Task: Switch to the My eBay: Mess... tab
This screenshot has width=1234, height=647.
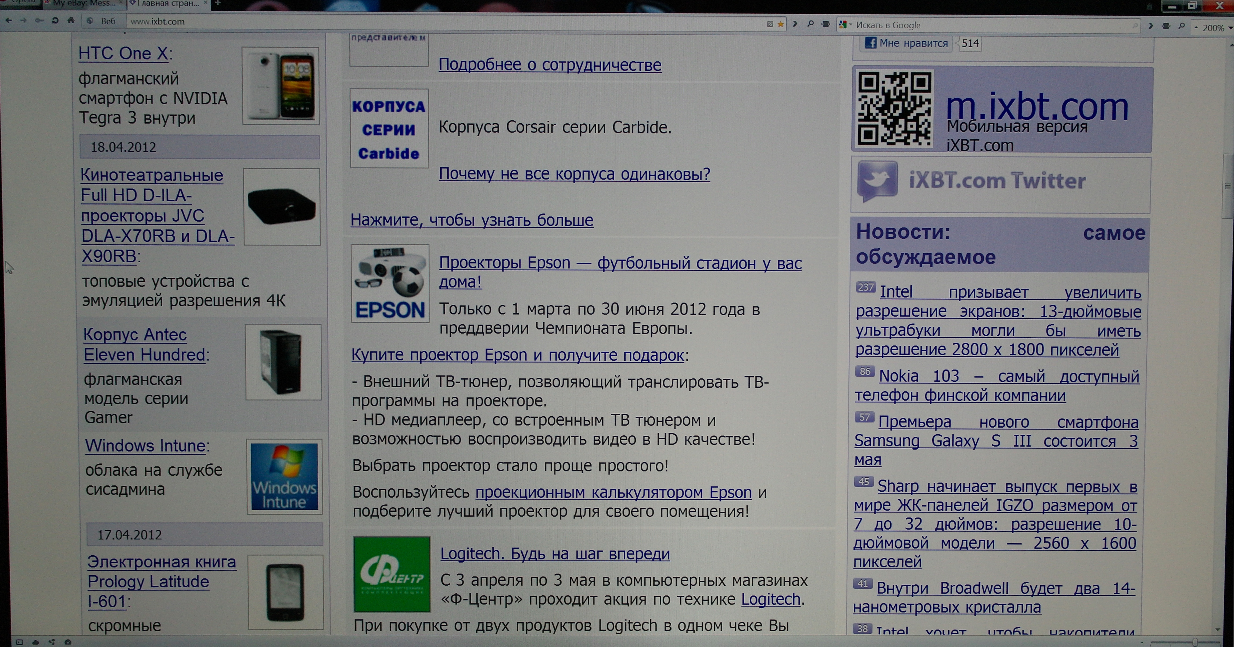Action: pos(81,3)
